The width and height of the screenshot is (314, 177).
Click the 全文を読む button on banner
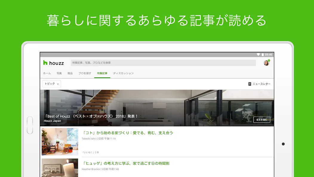coord(261,120)
